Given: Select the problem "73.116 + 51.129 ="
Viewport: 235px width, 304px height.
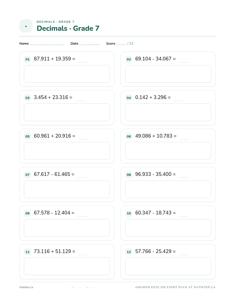Looking at the screenshot, I should click(54, 251).
